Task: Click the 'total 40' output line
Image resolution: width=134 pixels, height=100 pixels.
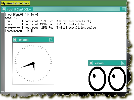Action: pos(11,18)
